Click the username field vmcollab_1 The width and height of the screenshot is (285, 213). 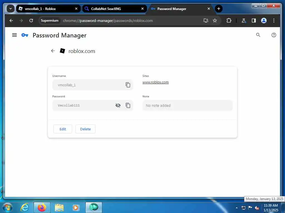click(x=93, y=85)
